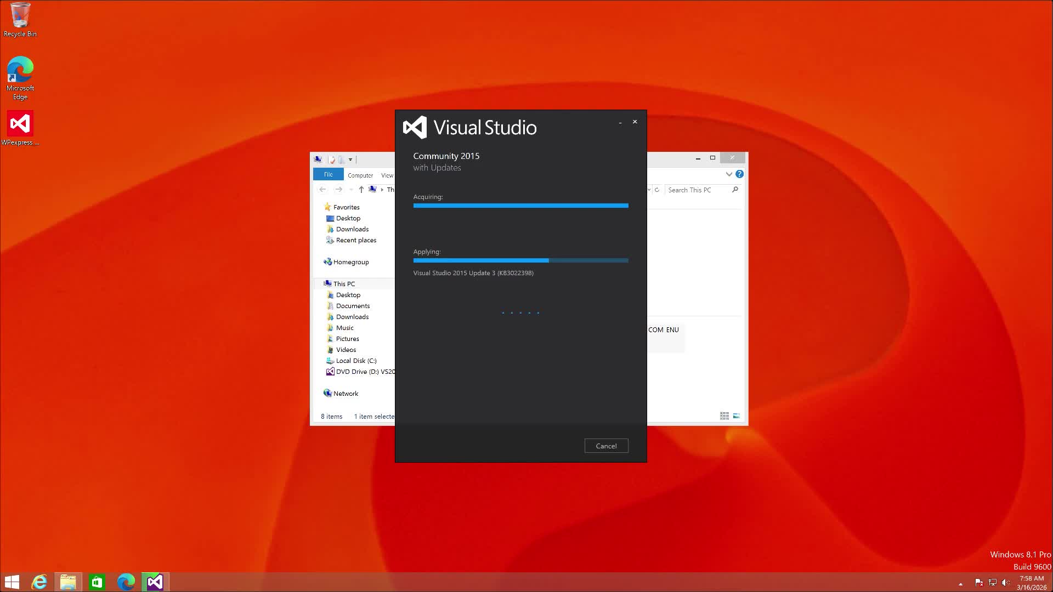Show hidden system tray icons
The height and width of the screenshot is (592, 1053).
tap(960, 584)
